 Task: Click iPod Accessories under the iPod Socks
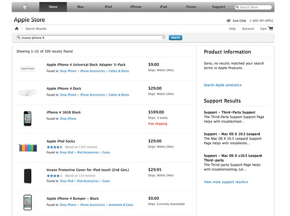coord(88,152)
